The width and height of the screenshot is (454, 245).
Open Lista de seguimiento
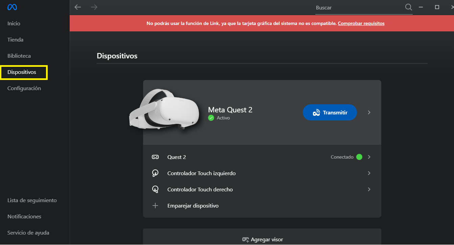pyautogui.click(x=32, y=200)
